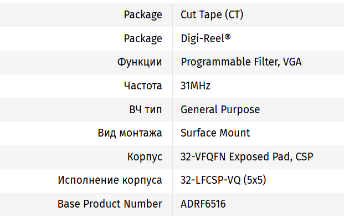Screen dimensions: 344x222
Task: Select the Cut Tape (CT) value
Action: [212, 15]
